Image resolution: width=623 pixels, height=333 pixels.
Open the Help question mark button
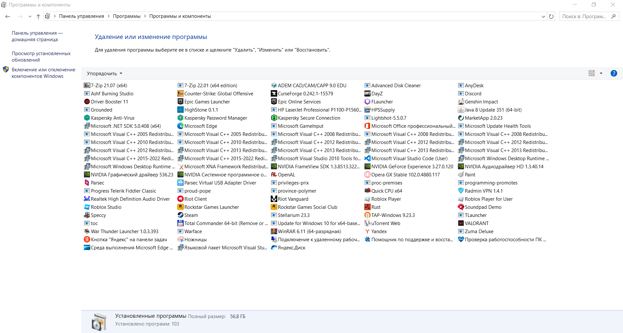click(614, 73)
